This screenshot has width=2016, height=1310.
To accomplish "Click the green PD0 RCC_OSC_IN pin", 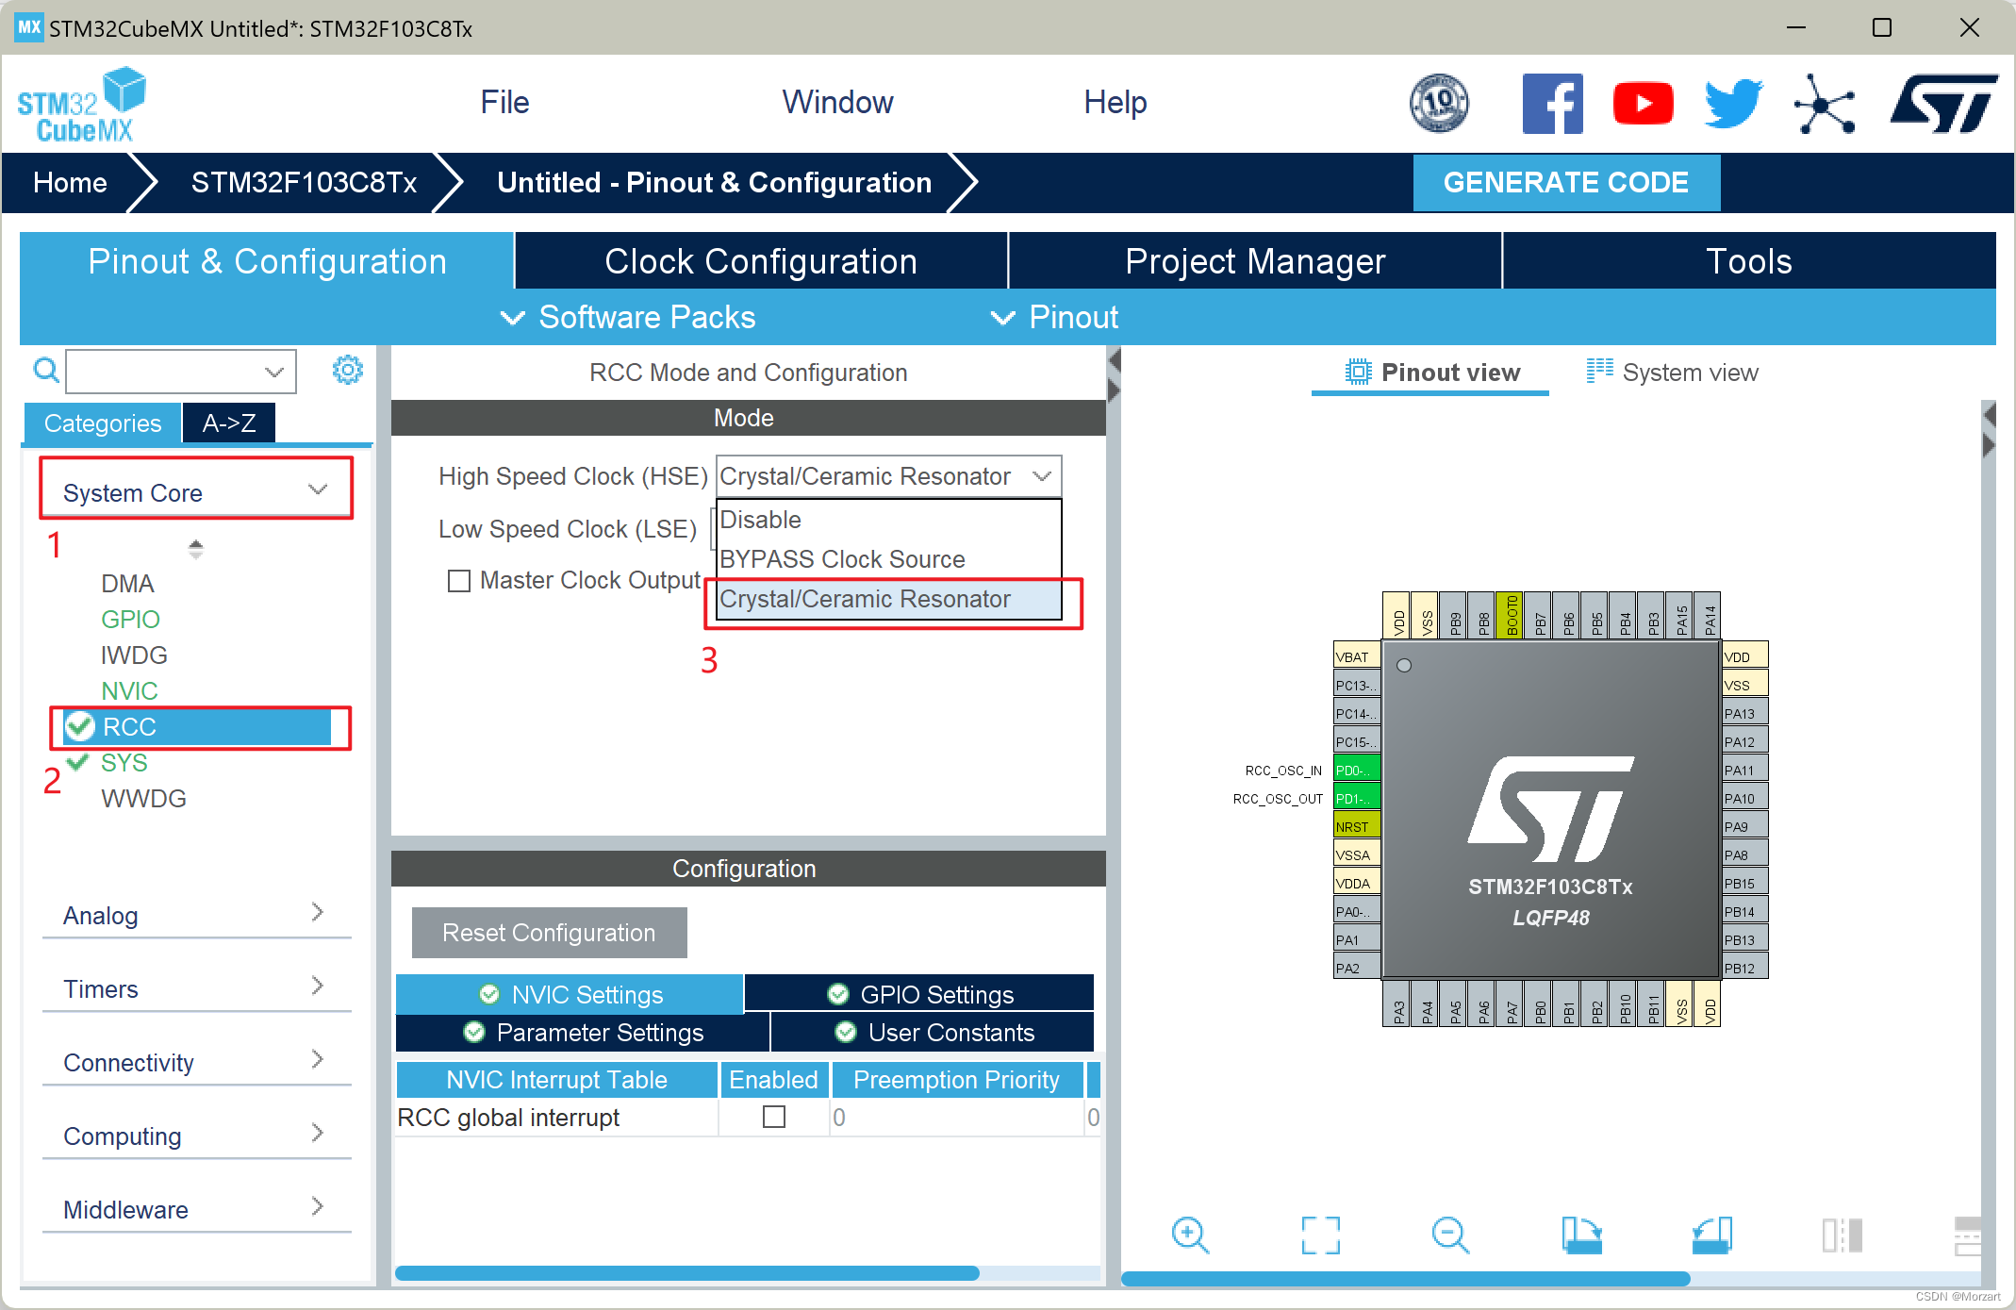I will (1357, 770).
